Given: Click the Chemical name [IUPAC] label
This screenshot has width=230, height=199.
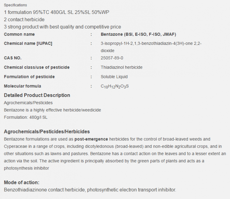Looking at the screenshot, I should (x=28, y=43).
